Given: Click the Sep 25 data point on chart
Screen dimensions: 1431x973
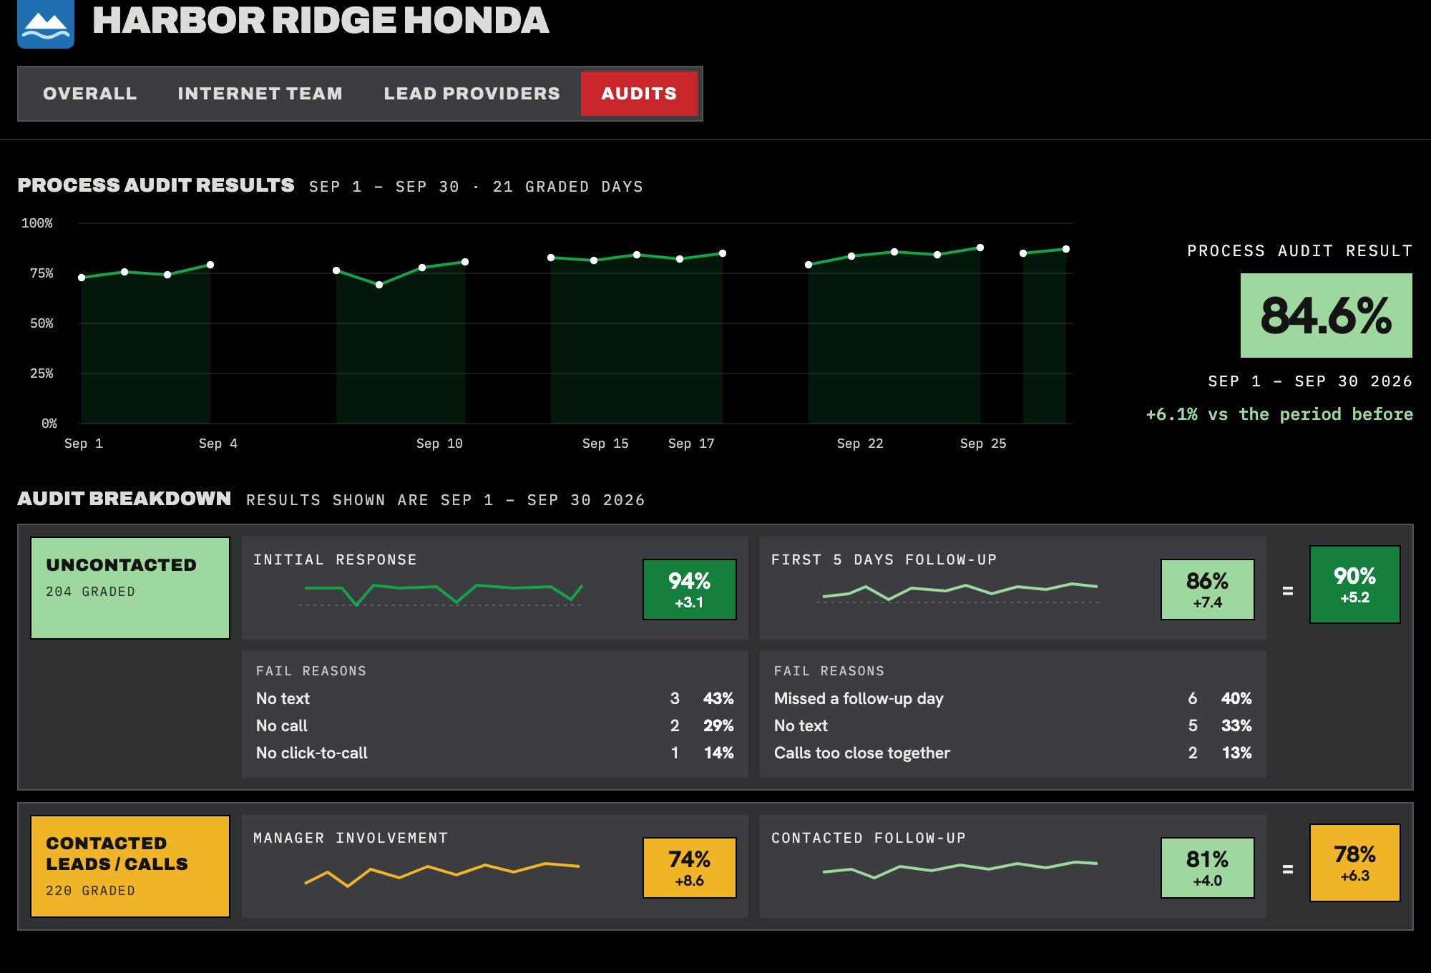Looking at the screenshot, I should point(980,248).
